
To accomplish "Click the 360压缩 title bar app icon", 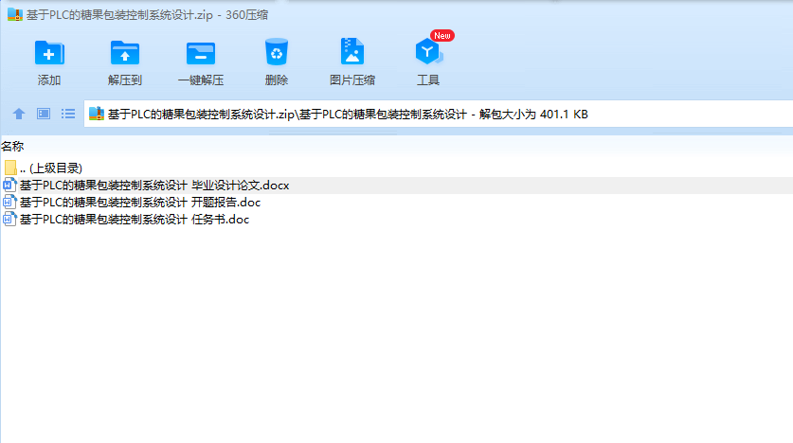I will click(14, 14).
